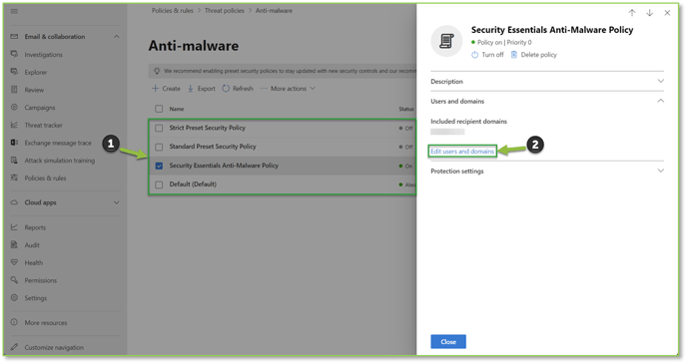Expand the Description section chevron
Viewport: 687px width, 364px height.
tap(660, 81)
